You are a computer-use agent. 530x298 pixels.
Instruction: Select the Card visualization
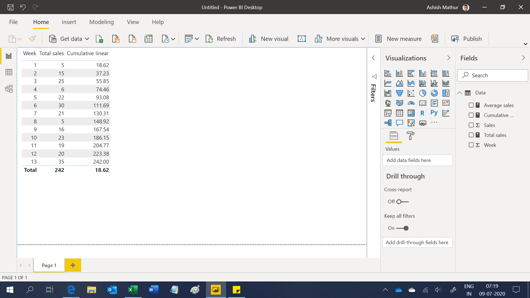423,103
